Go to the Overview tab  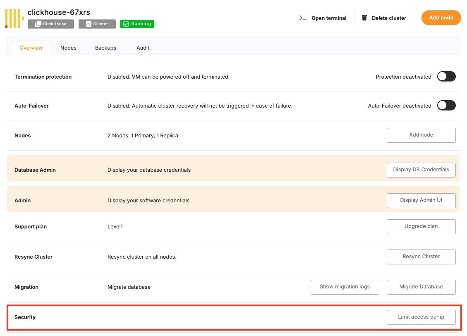coord(31,48)
